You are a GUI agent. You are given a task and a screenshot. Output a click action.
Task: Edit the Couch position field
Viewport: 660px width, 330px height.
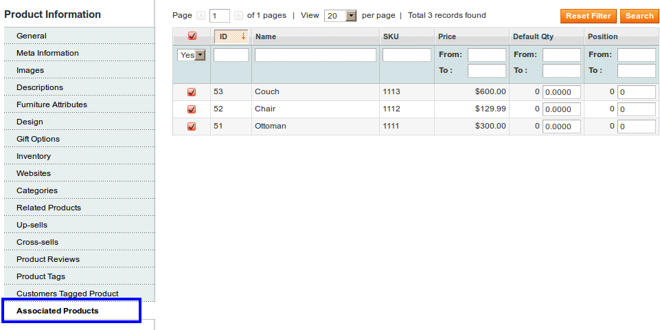point(637,92)
